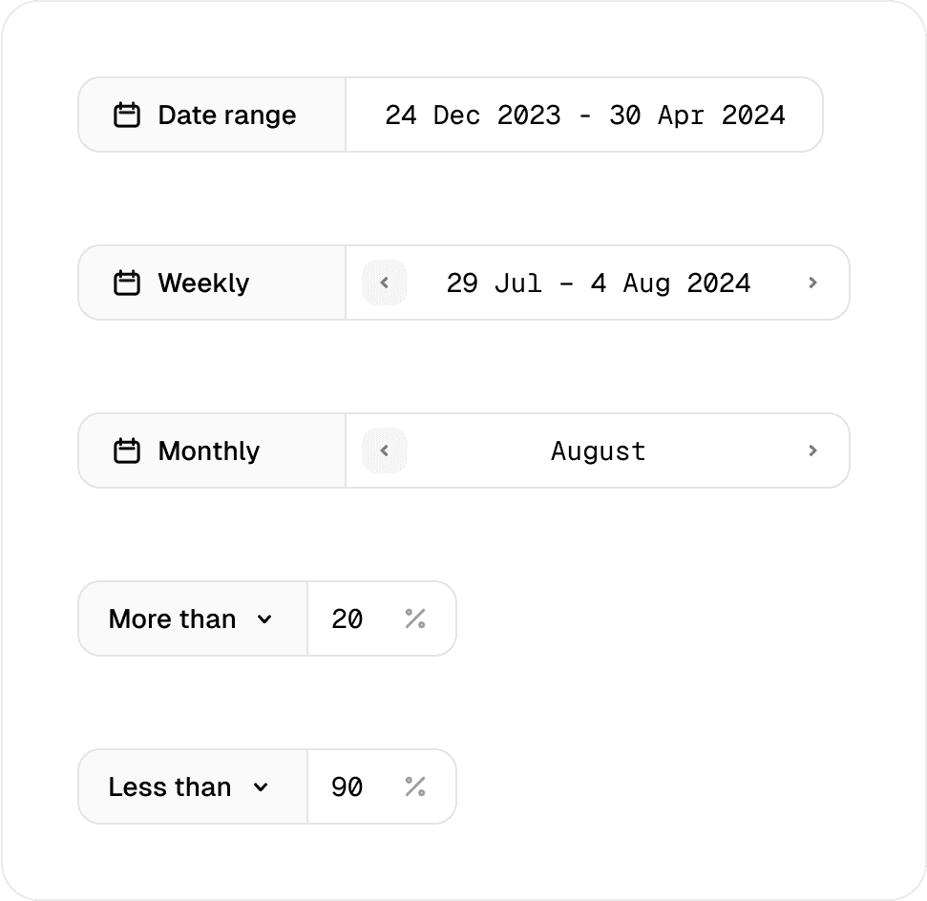This screenshot has width=927, height=901.
Task: Advance to the next week with right arrow
Action: pyautogui.click(x=812, y=283)
